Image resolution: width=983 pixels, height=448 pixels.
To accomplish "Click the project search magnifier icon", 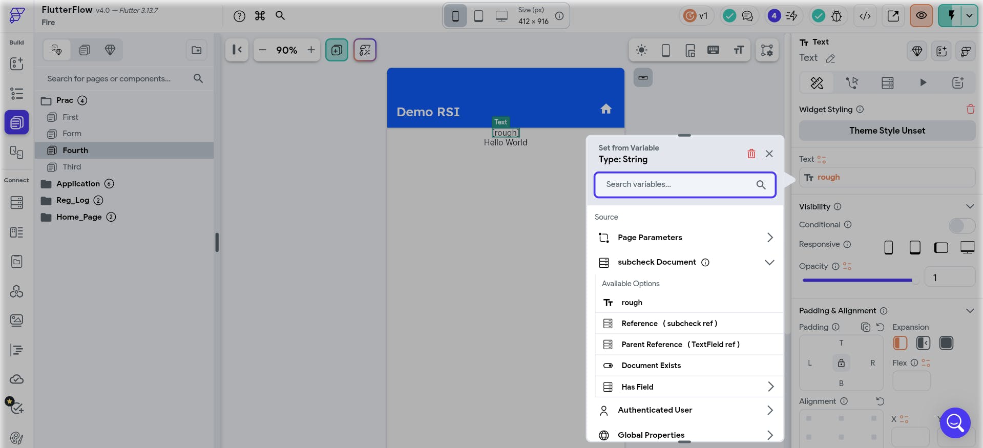I will [x=280, y=16].
